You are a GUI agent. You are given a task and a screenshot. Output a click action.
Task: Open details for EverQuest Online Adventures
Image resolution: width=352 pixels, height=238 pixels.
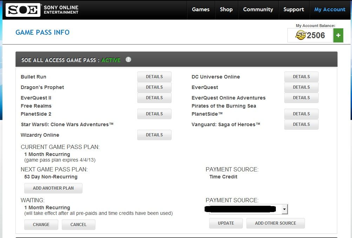point(301,98)
